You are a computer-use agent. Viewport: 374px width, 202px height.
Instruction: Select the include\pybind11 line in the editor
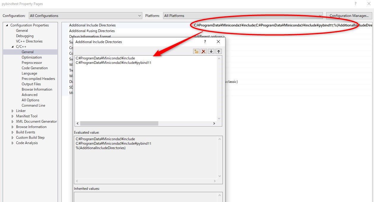(x=113, y=63)
